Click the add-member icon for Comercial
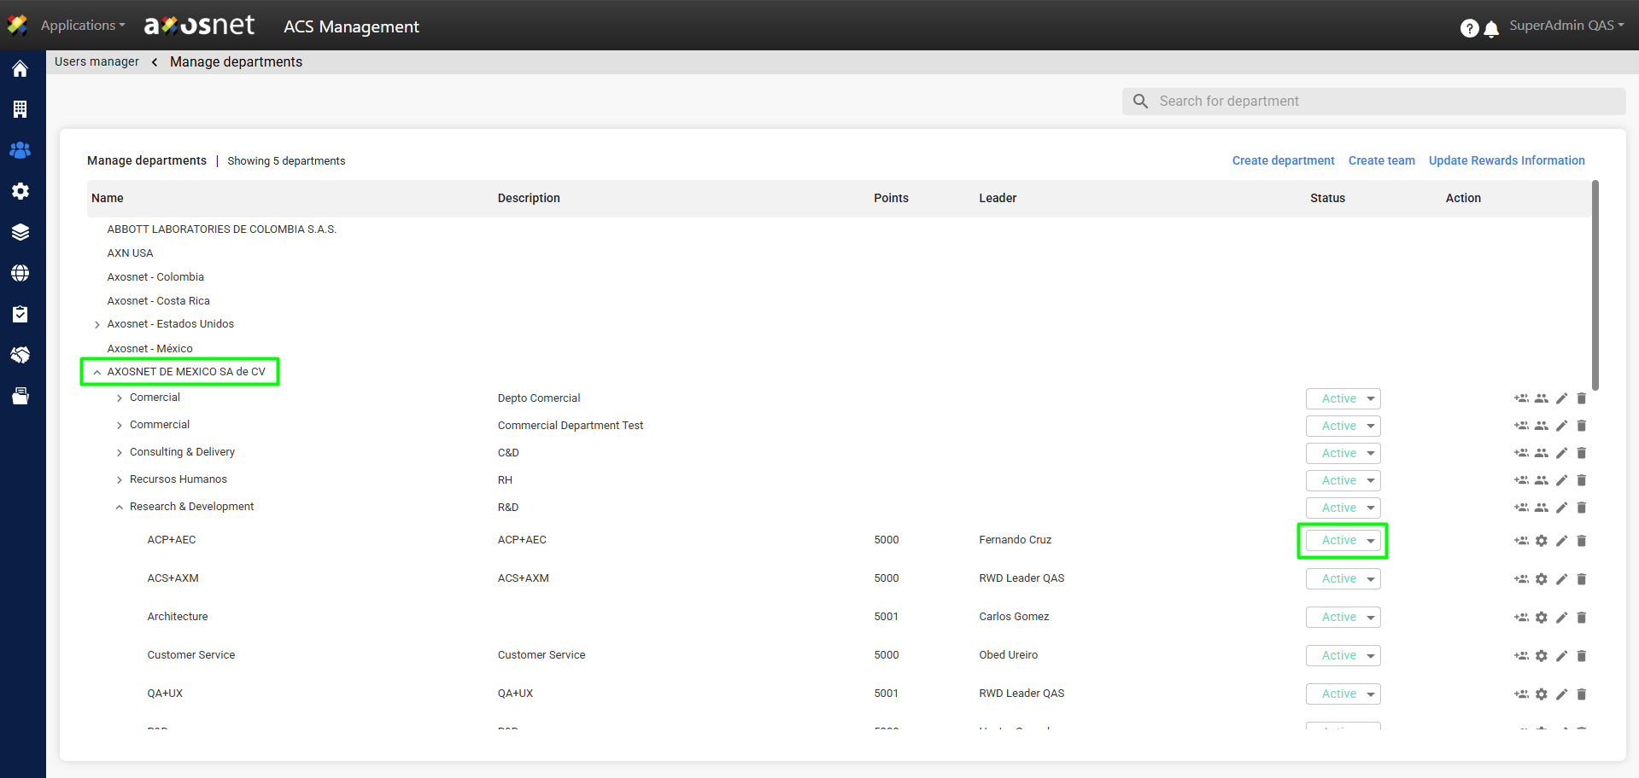This screenshot has width=1639, height=778. point(1521,398)
